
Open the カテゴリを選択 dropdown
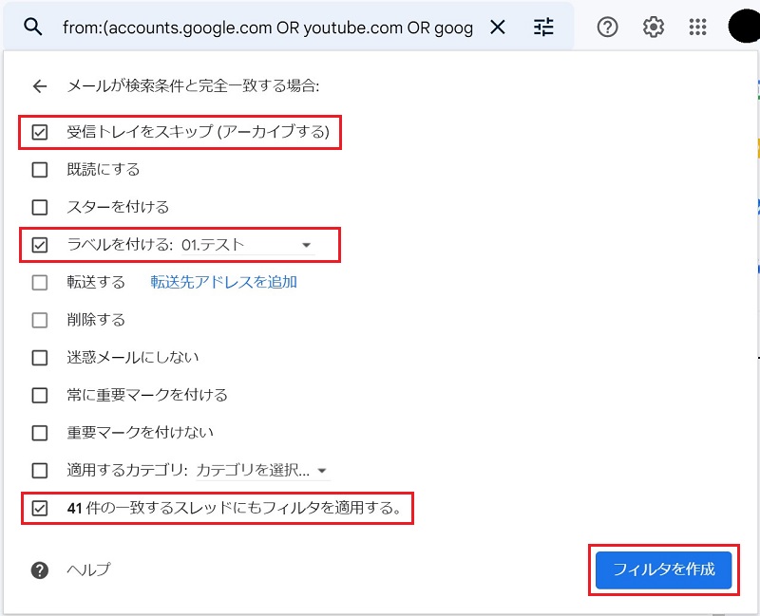pyautogui.click(x=263, y=470)
